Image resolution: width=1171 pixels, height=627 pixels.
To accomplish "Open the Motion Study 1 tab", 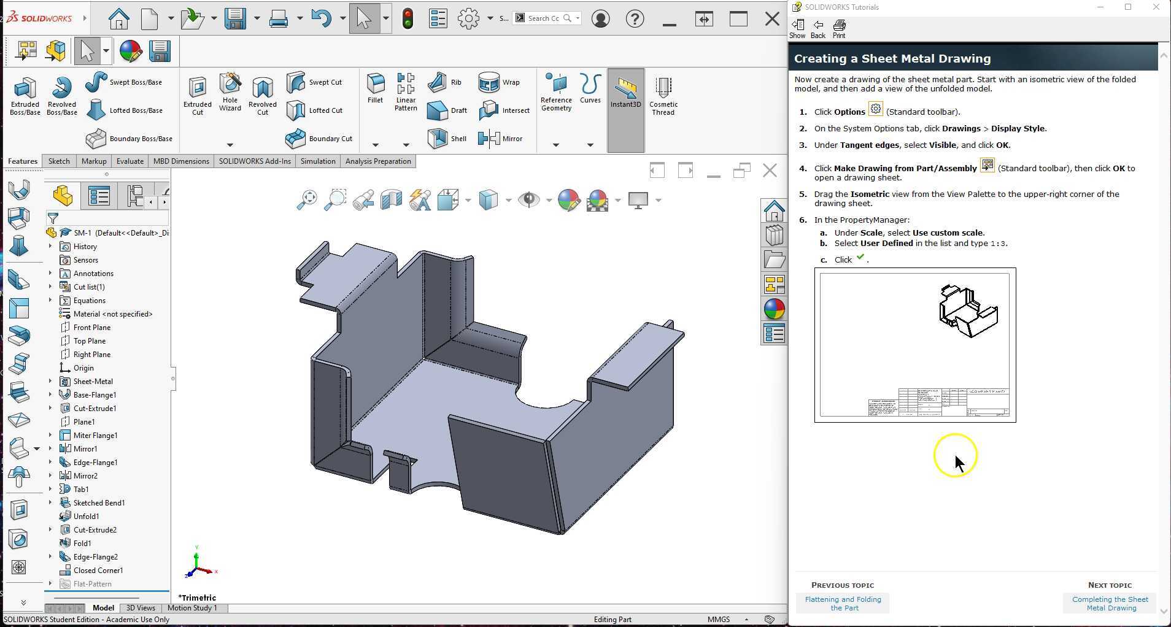I will pyautogui.click(x=192, y=608).
